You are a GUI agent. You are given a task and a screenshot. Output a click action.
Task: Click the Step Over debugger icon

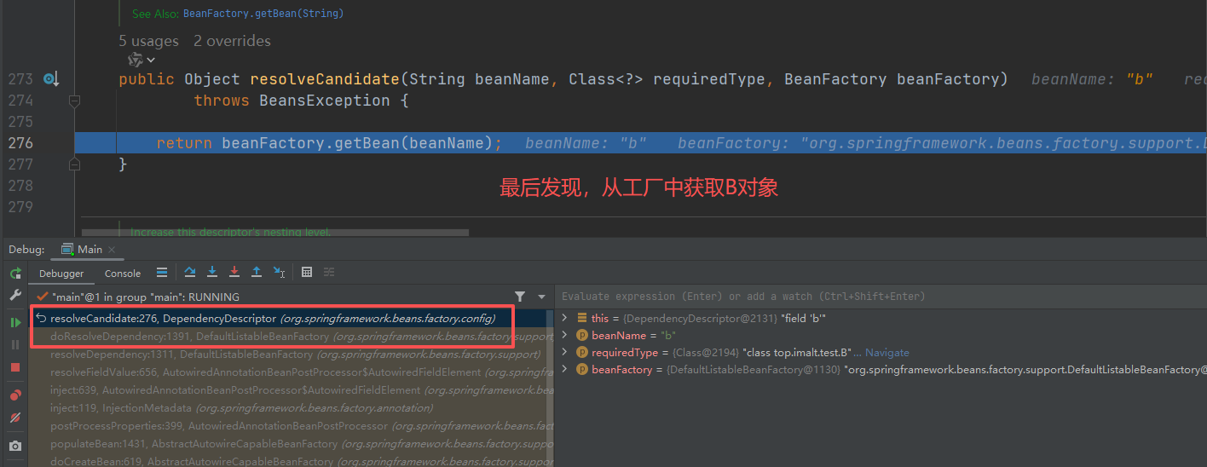[190, 273]
